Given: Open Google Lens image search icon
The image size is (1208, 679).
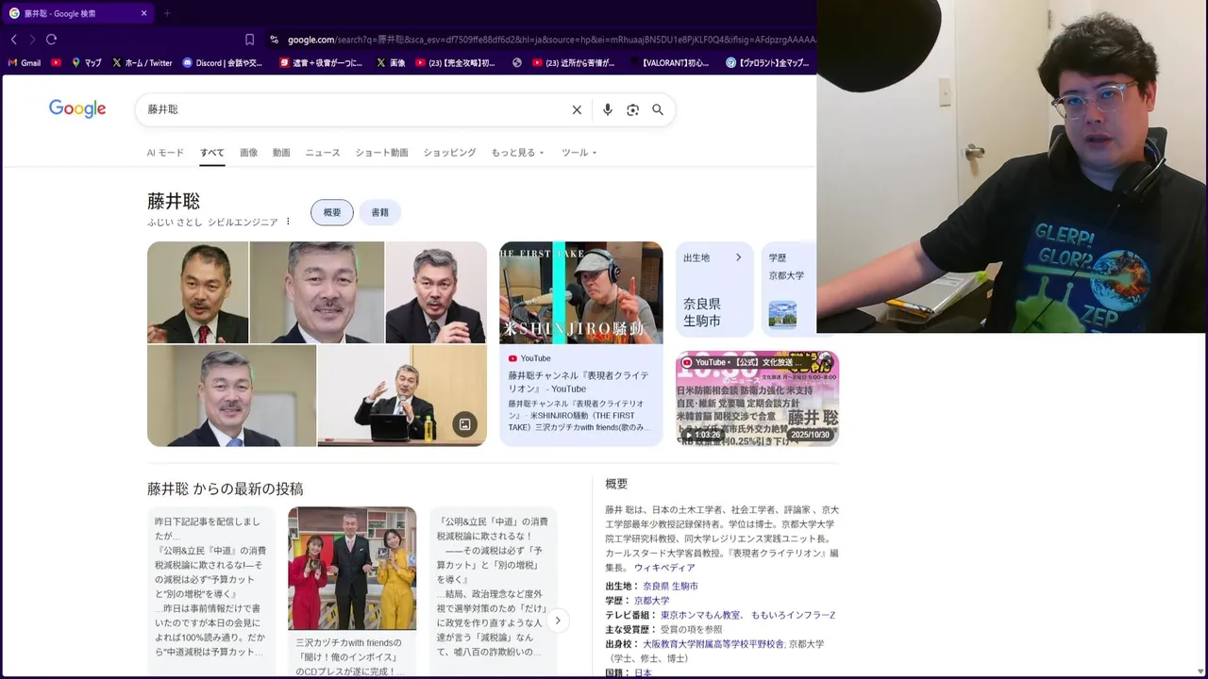Looking at the screenshot, I should click(x=633, y=109).
